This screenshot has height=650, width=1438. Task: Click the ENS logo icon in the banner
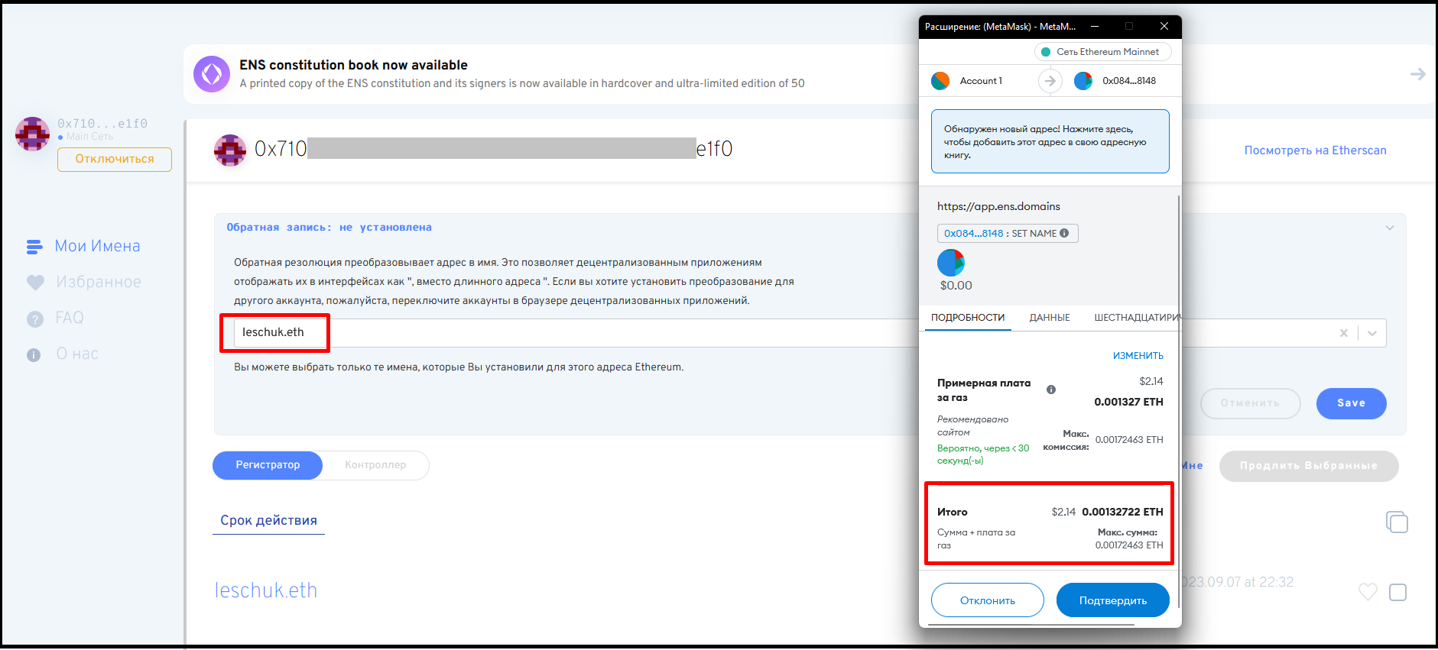click(212, 74)
